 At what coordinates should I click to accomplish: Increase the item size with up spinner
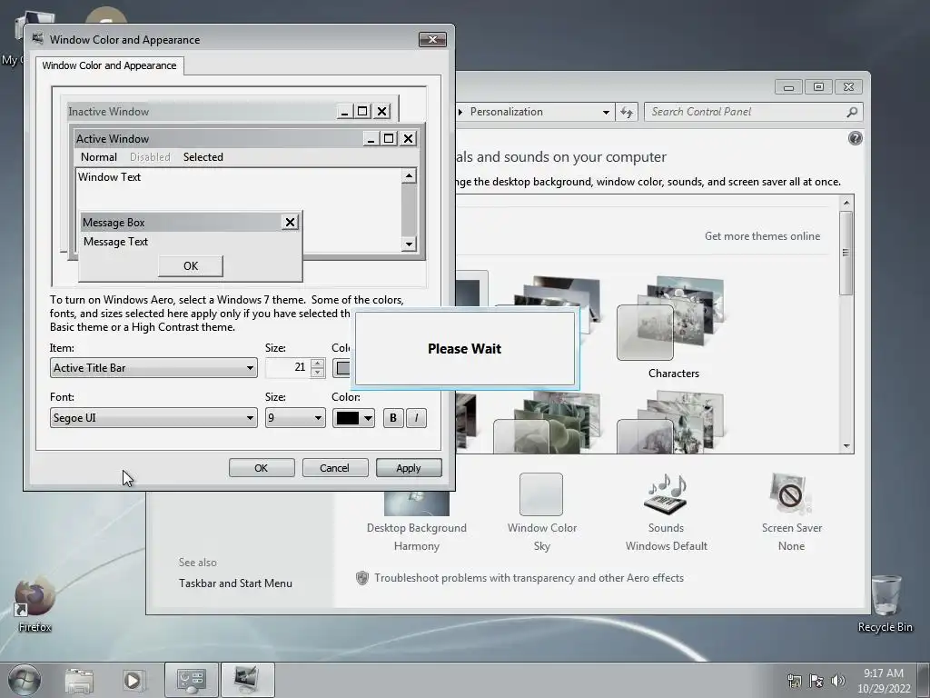(x=317, y=364)
